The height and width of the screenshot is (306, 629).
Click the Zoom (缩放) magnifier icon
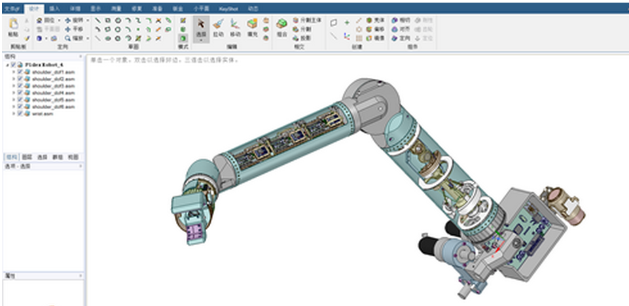pos(67,39)
